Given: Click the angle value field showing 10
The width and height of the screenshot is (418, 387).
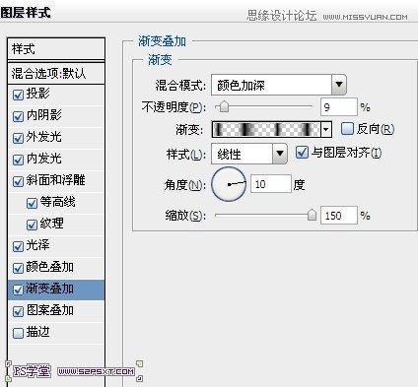Looking at the screenshot, I should (x=271, y=184).
